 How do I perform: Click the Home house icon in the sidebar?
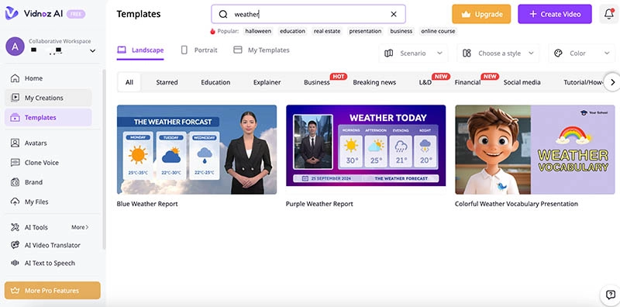coord(15,78)
